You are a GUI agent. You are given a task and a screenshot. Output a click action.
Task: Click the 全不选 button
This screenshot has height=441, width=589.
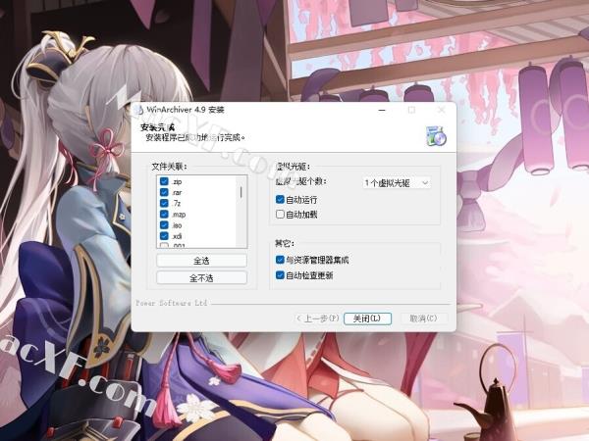201,278
